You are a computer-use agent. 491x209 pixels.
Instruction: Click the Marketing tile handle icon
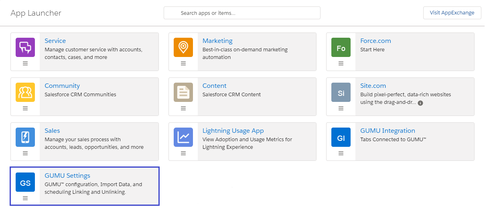click(x=183, y=63)
